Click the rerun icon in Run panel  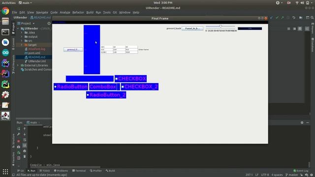click(19, 129)
